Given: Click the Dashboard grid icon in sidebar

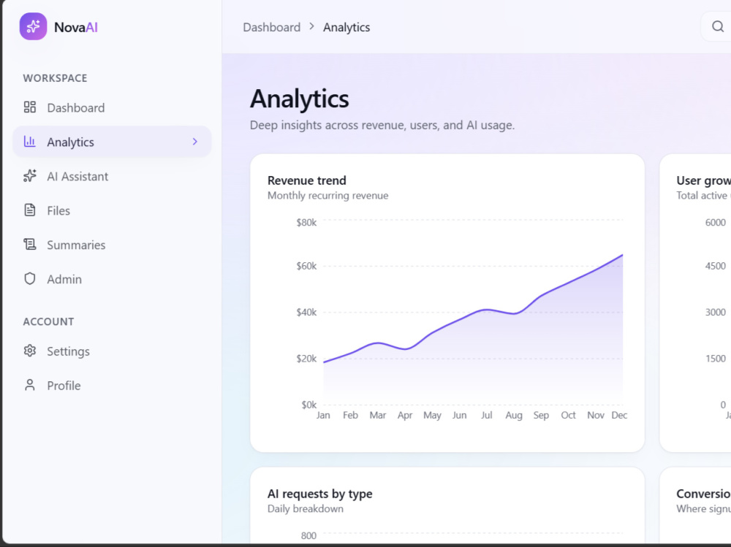Looking at the screenshot, I should point(30,107).
